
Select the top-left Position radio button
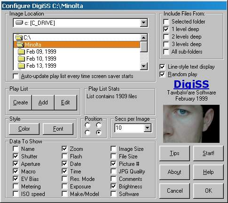point(87,125)
